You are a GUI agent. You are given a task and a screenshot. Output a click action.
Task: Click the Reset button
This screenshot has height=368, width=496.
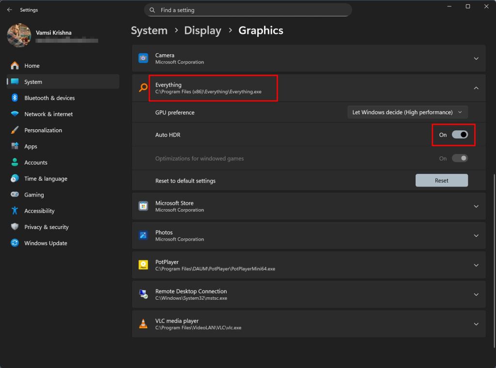pos(442,181)
